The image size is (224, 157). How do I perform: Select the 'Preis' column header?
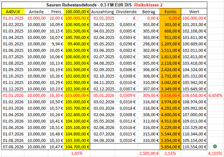click(56, 12)
